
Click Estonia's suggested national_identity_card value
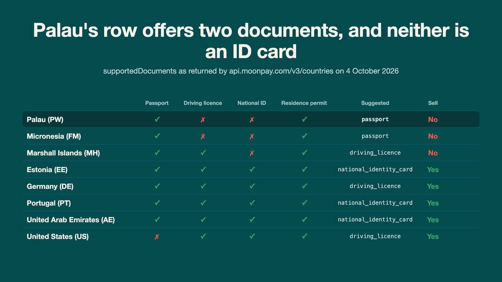pyautogui.click(x=375, y=170)
